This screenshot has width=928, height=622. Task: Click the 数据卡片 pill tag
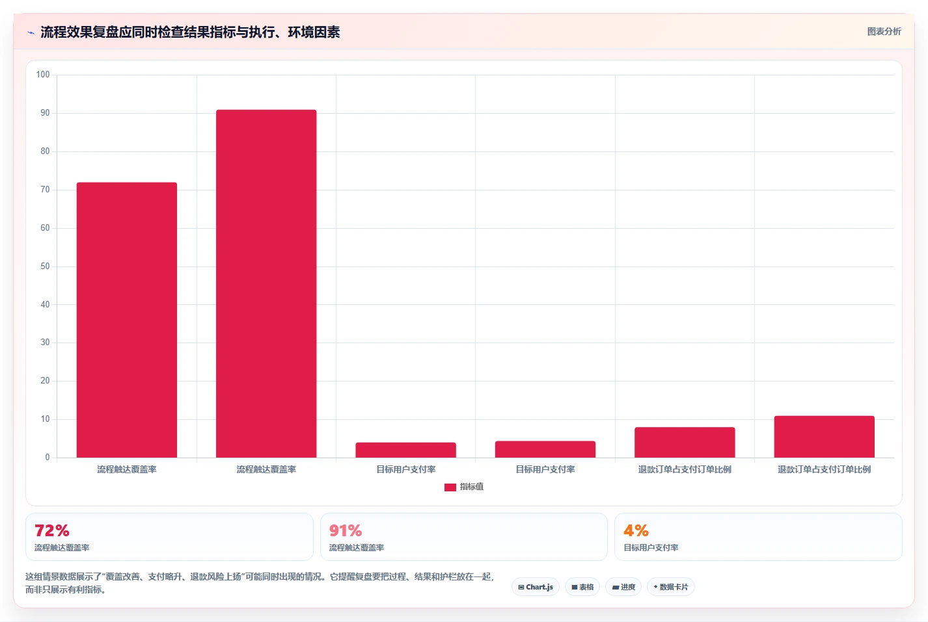tap(671, 587)
